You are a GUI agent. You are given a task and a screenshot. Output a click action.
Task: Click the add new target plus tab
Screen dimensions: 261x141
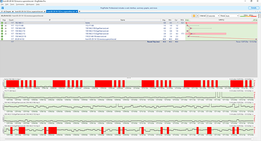click(79, 11)
